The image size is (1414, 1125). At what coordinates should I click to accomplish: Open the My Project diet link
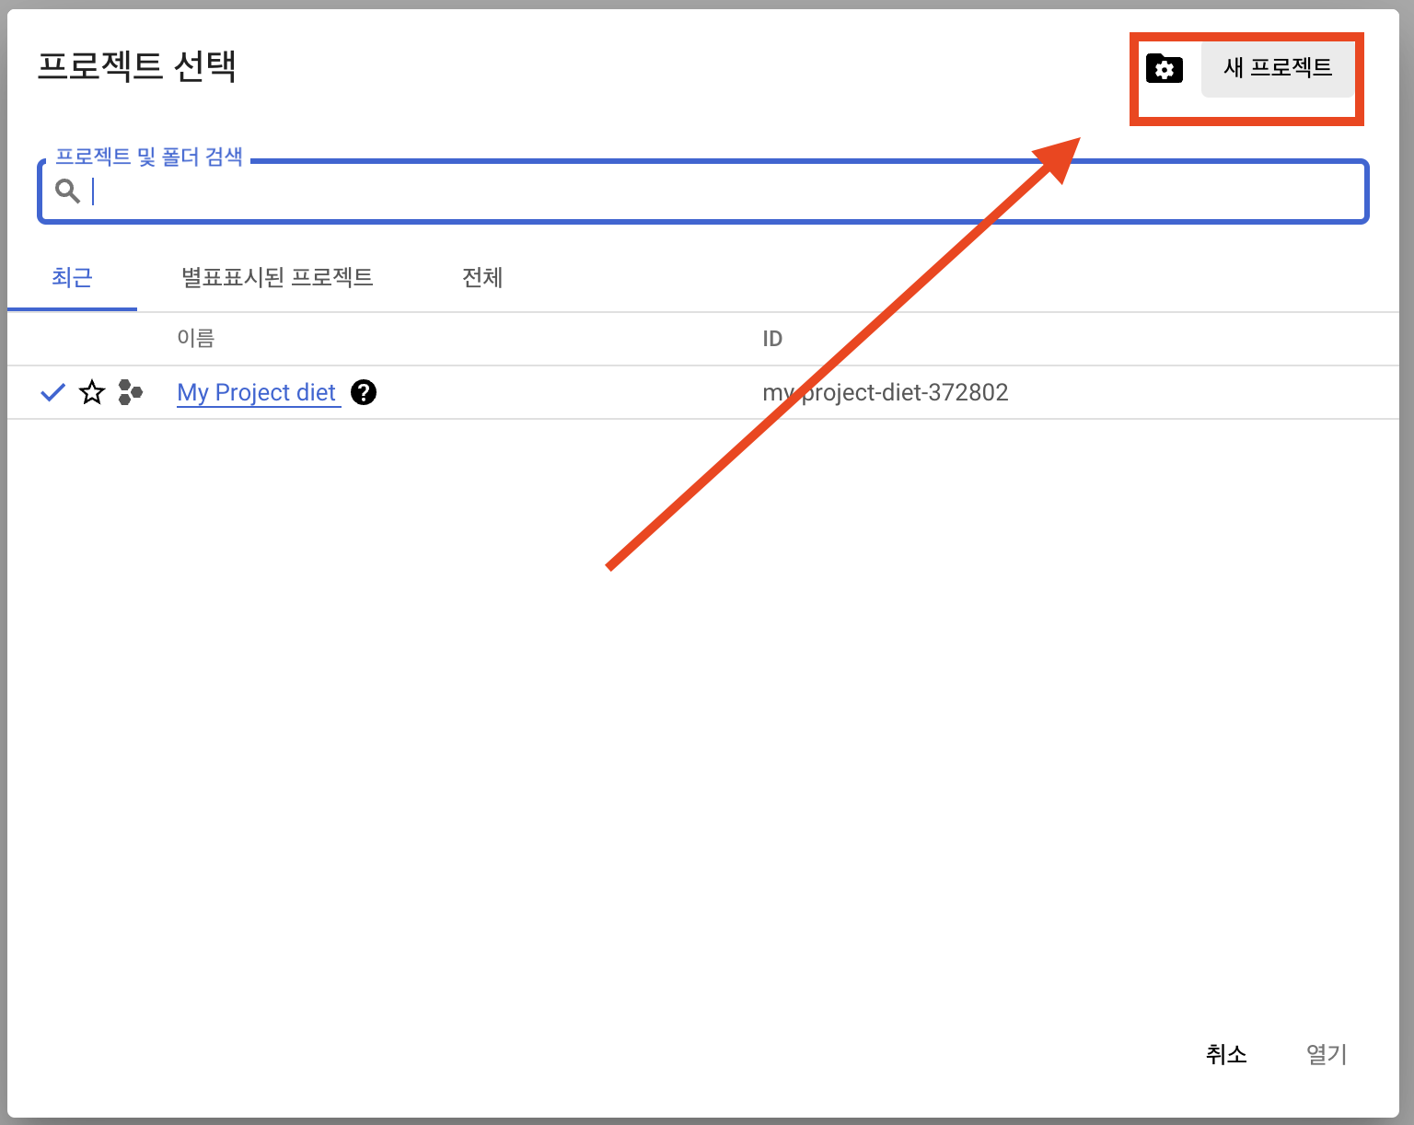[257, 393]
